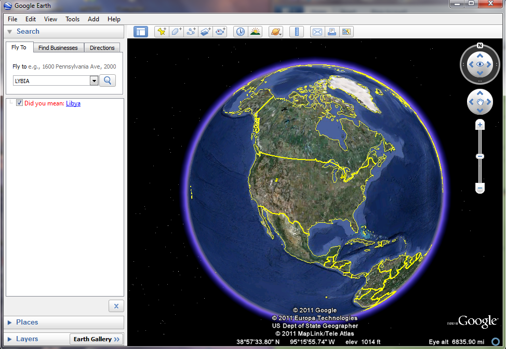Open the ruler measuring tool
Viewport: 506px width, 349px height.
297,32
